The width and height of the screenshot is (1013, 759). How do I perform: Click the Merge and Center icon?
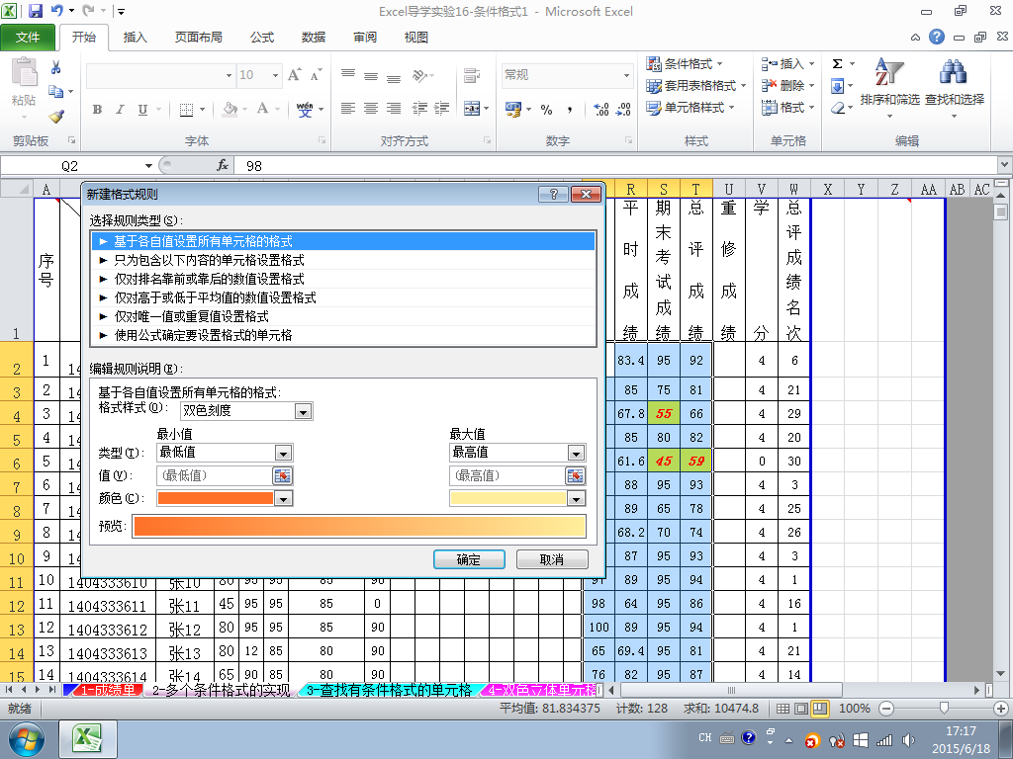pyautogui.click(x=472, y=108)
